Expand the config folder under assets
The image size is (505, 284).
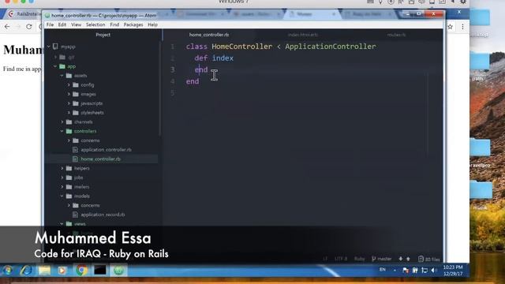(69, 85)
